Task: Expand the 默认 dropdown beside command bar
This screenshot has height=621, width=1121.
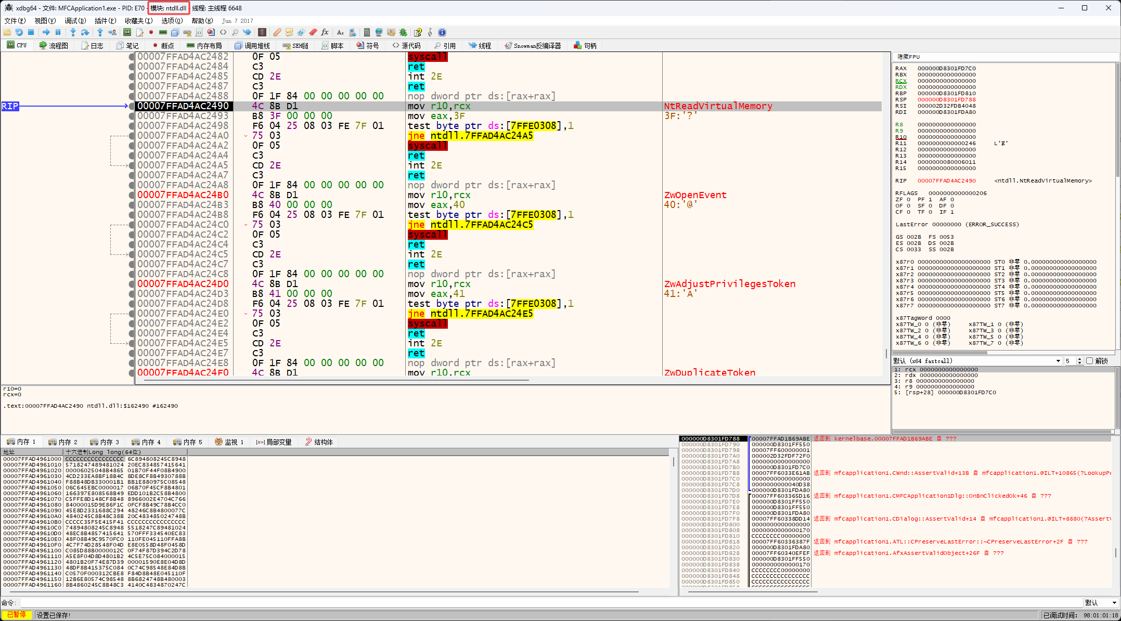Action: (x=1114, y=603)
